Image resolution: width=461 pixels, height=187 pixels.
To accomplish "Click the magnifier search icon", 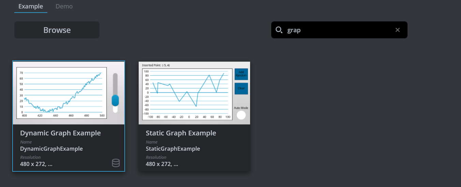I will pyautogui.click(x=279, y=30).
